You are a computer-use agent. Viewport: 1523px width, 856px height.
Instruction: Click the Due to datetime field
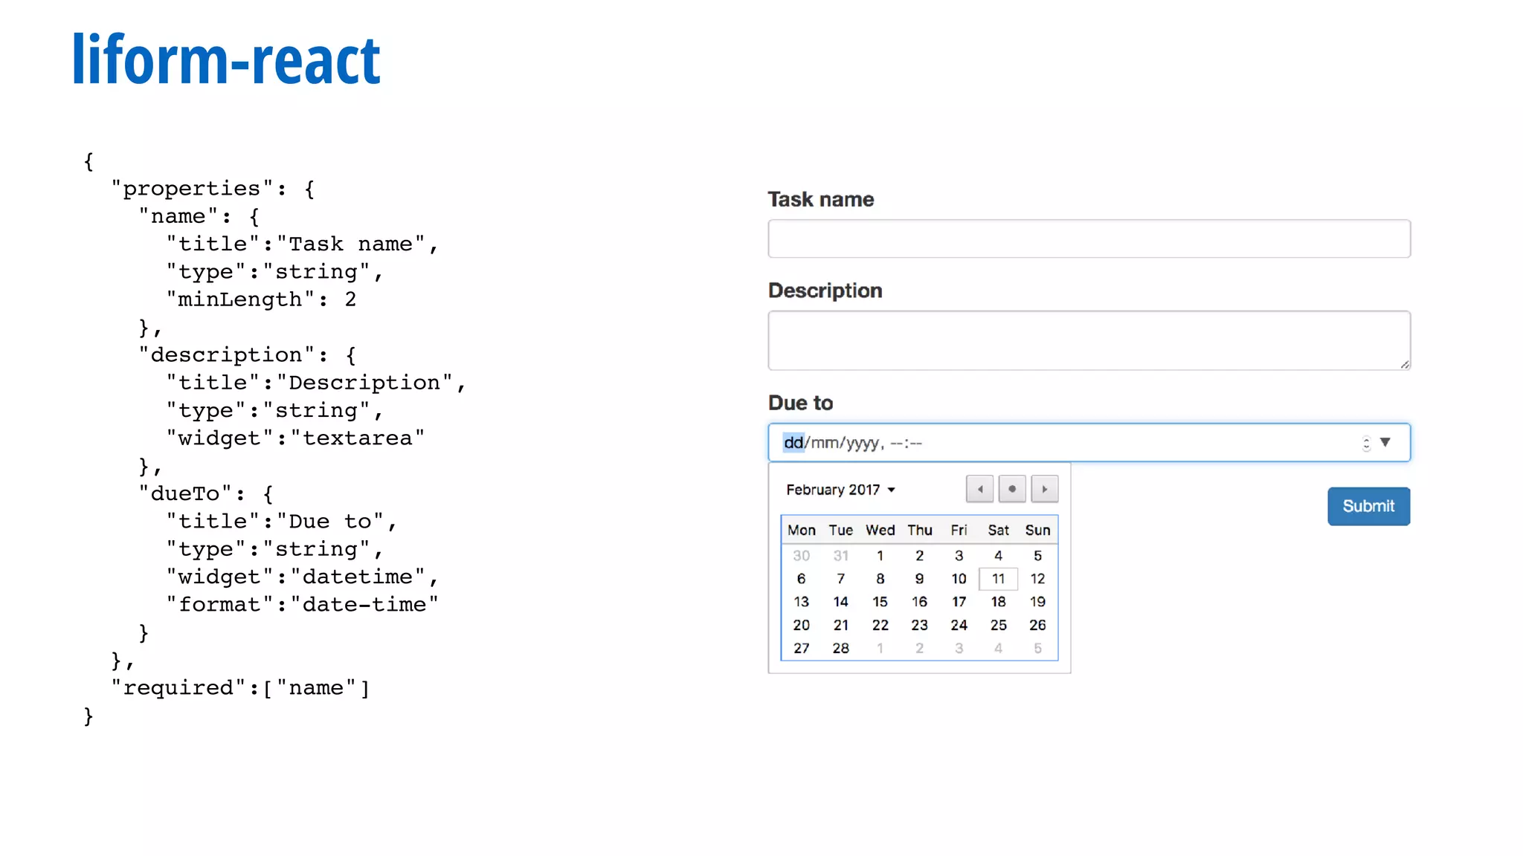coord(1089,443)
